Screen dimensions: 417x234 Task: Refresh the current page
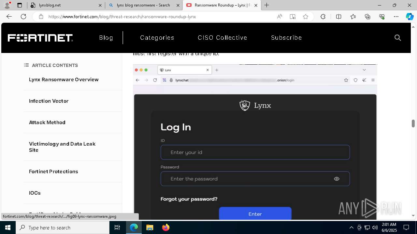pyautogui.click(x=23, y=17)
